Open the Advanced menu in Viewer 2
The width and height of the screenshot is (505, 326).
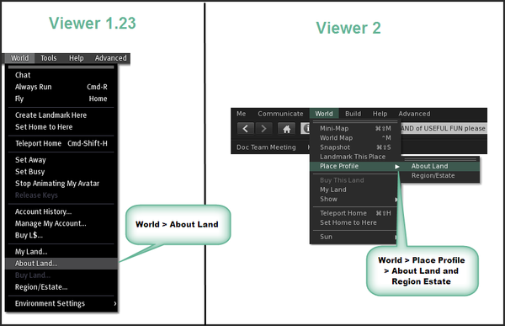pos(414,114)
